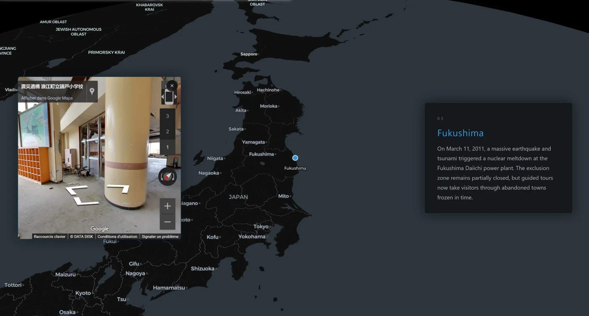
Task: Open 'Conditions d'utilisation' terms link
Action: click(x=117, y=237)
